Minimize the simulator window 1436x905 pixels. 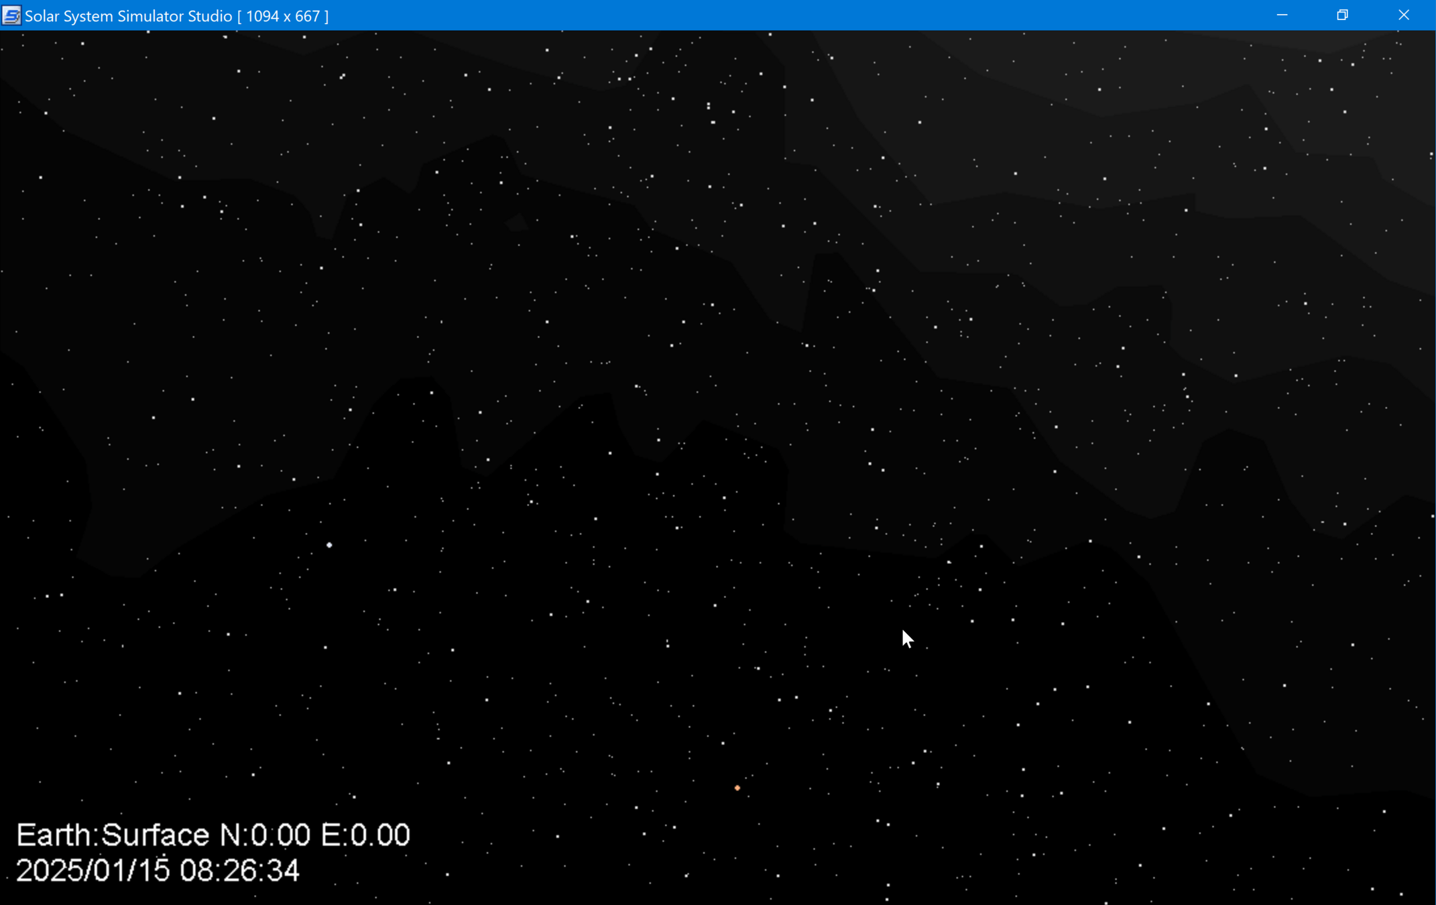[1282, 15]
